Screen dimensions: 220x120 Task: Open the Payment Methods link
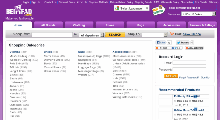point(99,2)
